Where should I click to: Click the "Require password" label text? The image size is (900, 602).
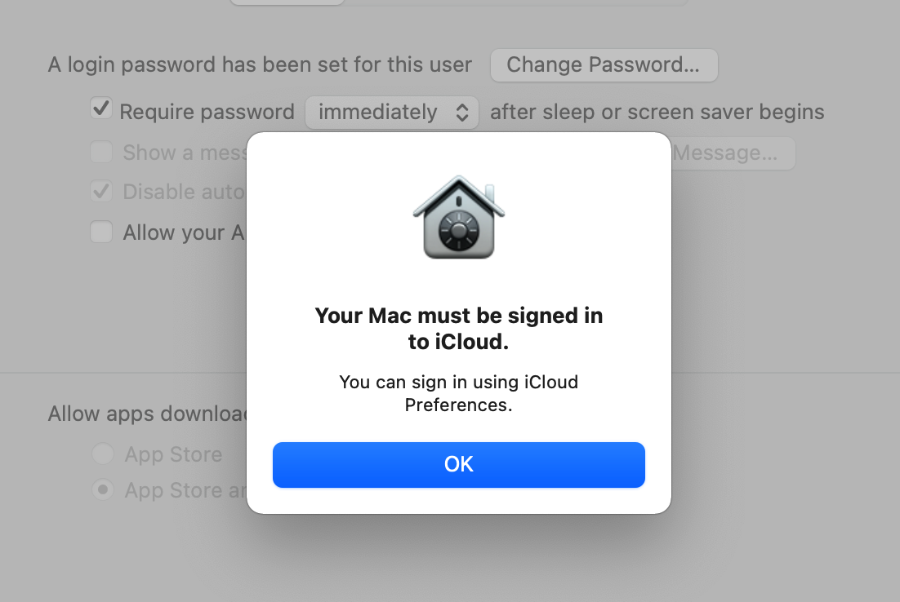[x=207, y=112]
